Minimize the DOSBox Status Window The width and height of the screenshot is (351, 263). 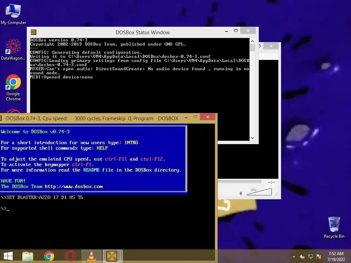point(227,31)
